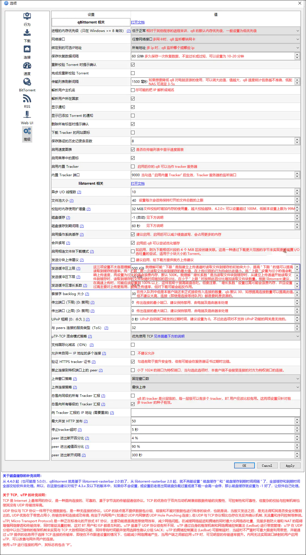This screenshot has width=306, height=555.
Task: Open the 行为 (Behavior) settings page
Action: tap(27, 16)
